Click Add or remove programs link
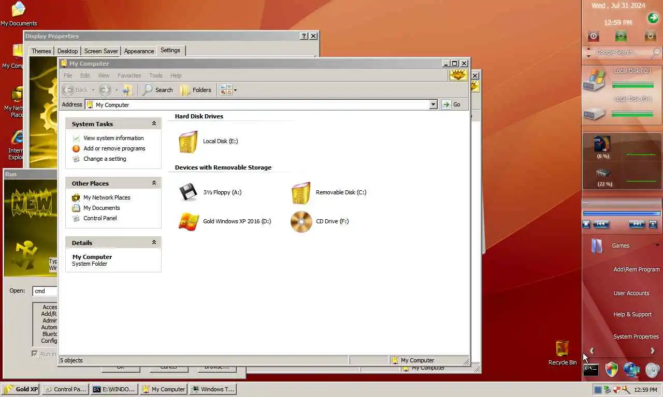The width and height of the screenshot is (663, 397). coord(114,148)
